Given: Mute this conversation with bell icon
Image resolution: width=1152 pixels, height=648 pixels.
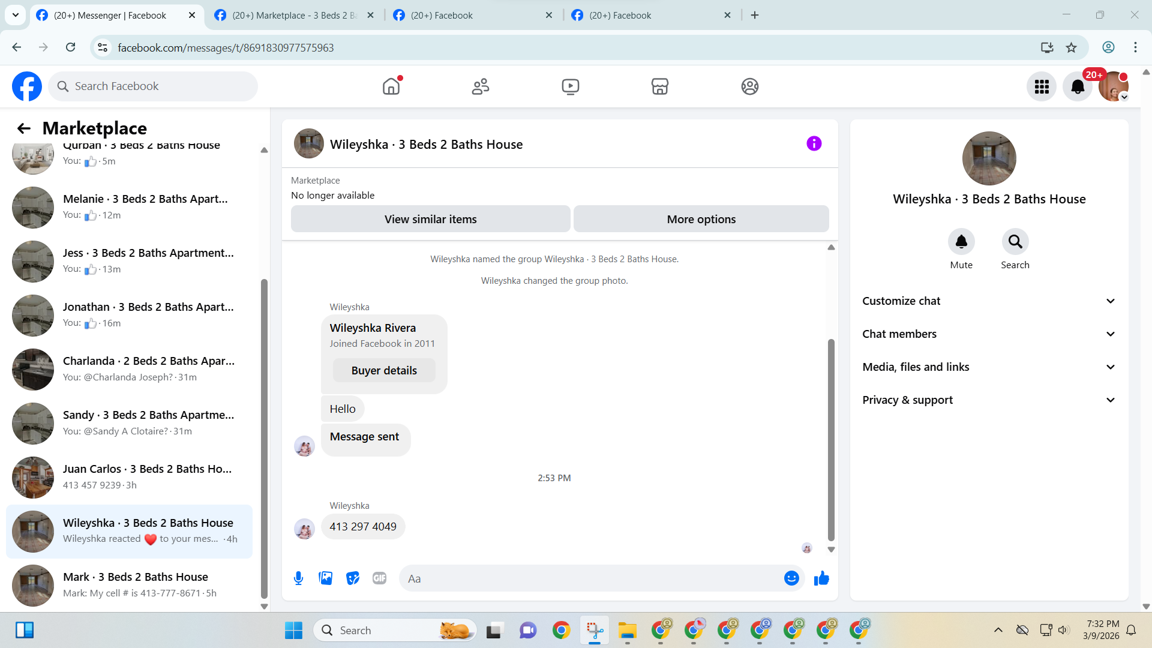Looking at the screenshot, I should coord(961,242).
